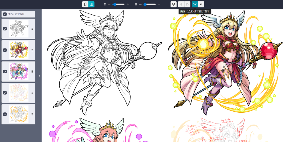Adjust the row spacing slider
This screenshot has width=283, height=142.
click(x=149, y=4)
